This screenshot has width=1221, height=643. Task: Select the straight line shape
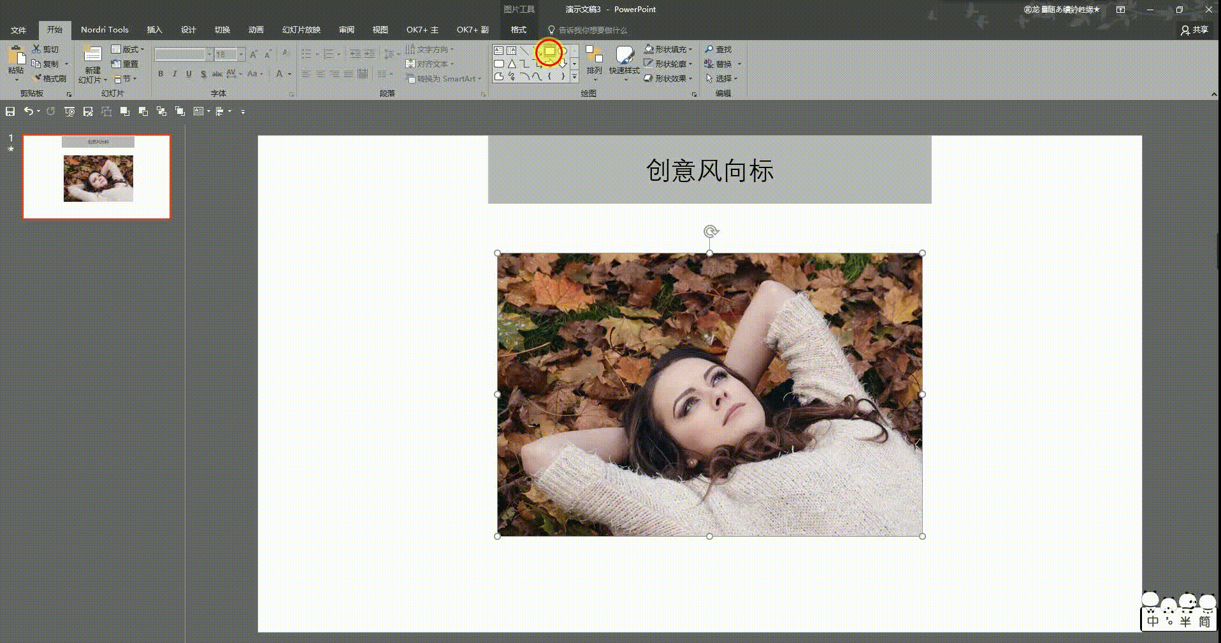[524, 50]
